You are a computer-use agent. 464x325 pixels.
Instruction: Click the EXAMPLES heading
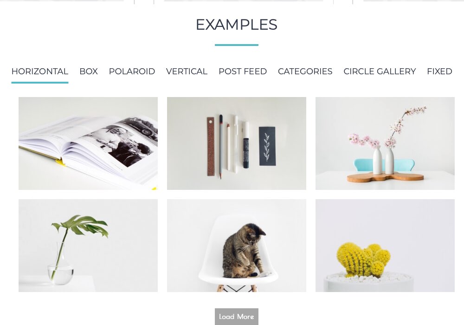click(237, 25)
